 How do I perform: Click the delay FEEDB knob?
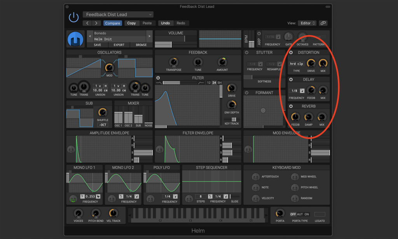[311, 90]
